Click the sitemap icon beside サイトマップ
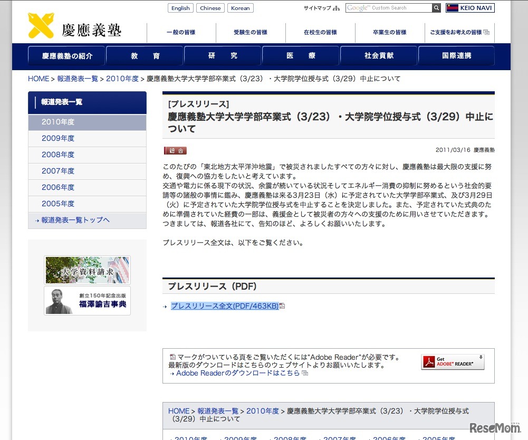 pyautogui.click(x=337, y=8)
